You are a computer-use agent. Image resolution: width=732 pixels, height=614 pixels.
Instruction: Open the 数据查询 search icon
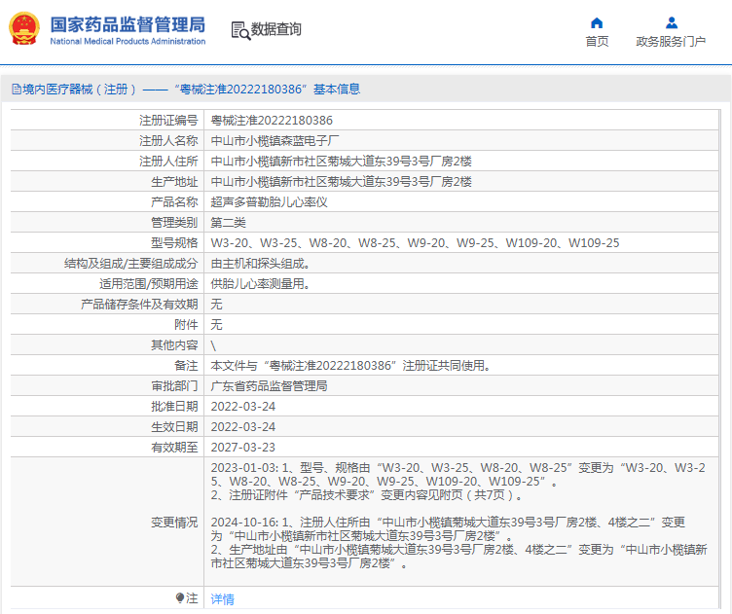[x=240, y=30]
